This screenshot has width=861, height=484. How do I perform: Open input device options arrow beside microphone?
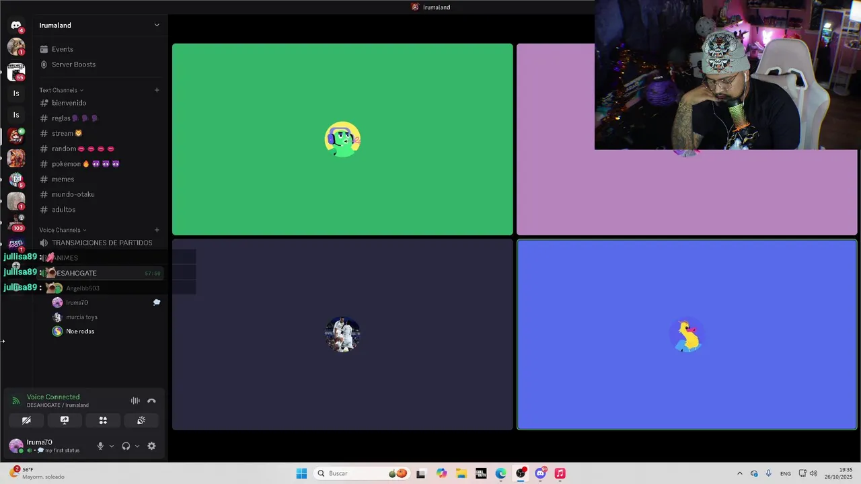click(x=112, y=446)
